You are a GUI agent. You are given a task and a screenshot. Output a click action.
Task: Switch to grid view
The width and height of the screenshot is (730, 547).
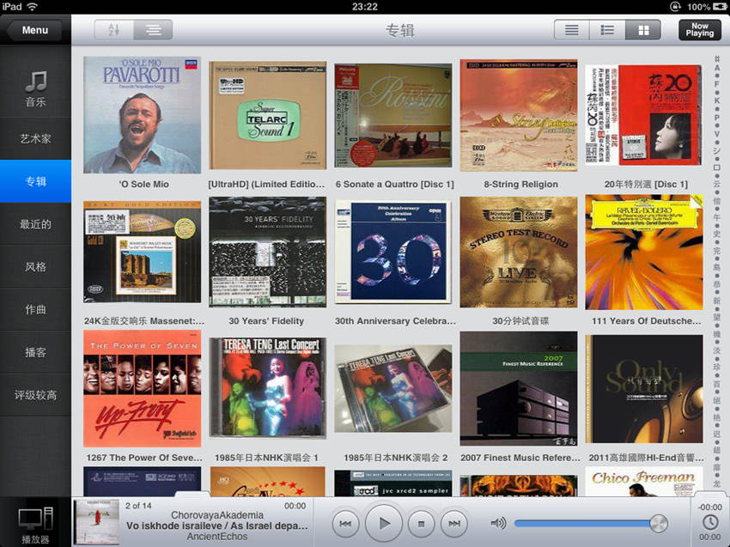pyautogui.click(x=643, y=30)
